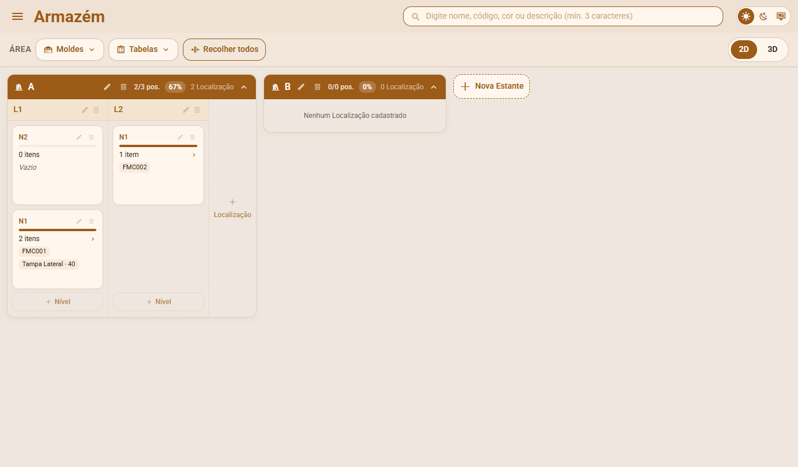The image size is (798, 467).
Task: Select system theme mode
Action: (781, 16)
